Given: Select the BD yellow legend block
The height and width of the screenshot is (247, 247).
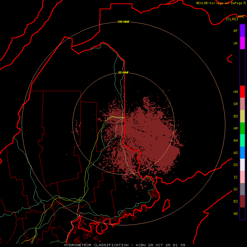Looking at the screenshot, I should coord(242,116).
